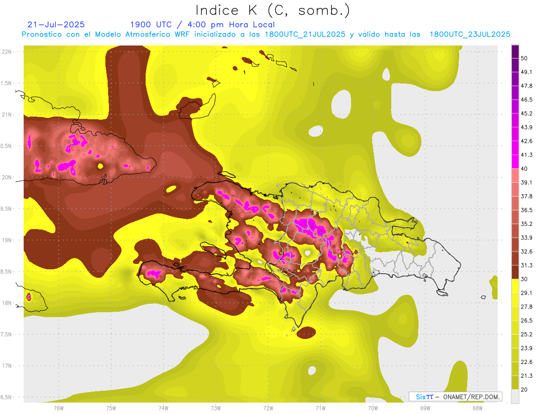Click the colorbar value '21.3'
Viewport: 536px width, 414px height.
526,376
